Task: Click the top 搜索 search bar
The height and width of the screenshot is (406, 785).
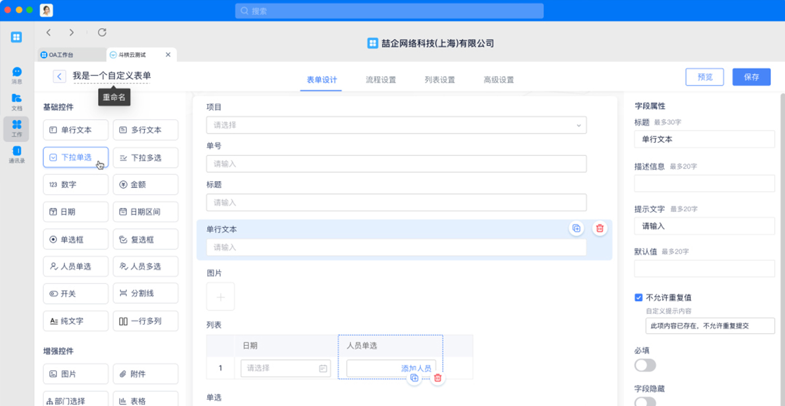Action: click(389, 10)
